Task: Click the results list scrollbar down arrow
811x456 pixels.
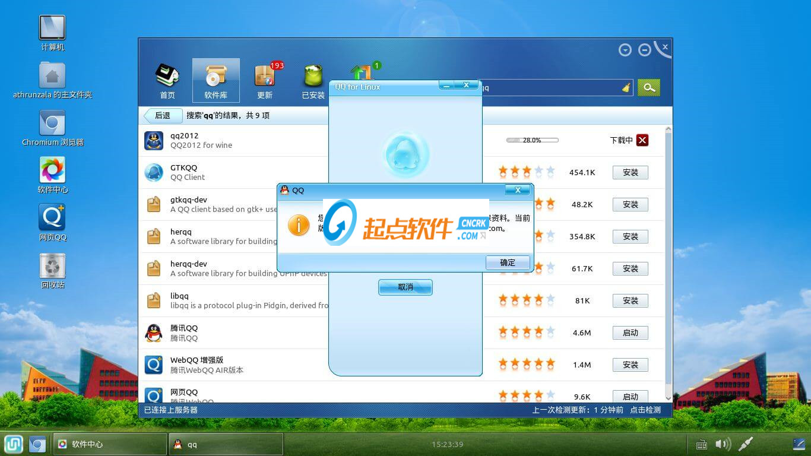Action: (x=669, y=398)
